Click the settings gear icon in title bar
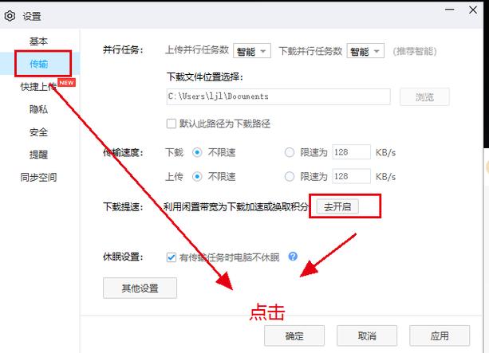489x353 pixels. click(10, 16)
